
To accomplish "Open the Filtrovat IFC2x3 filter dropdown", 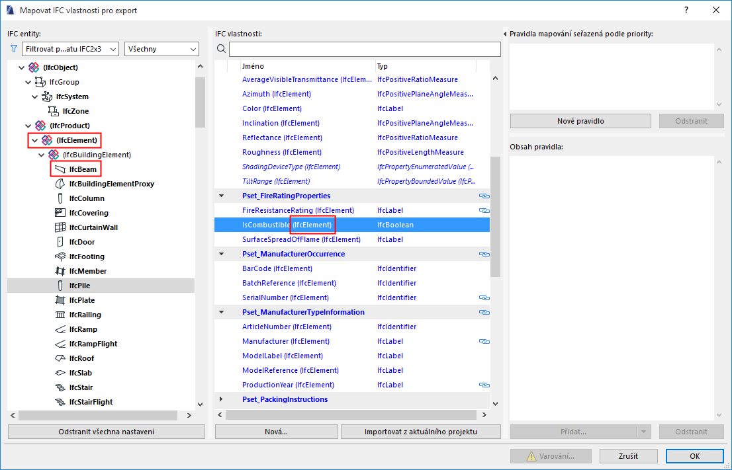I will (x=70, y=49).
